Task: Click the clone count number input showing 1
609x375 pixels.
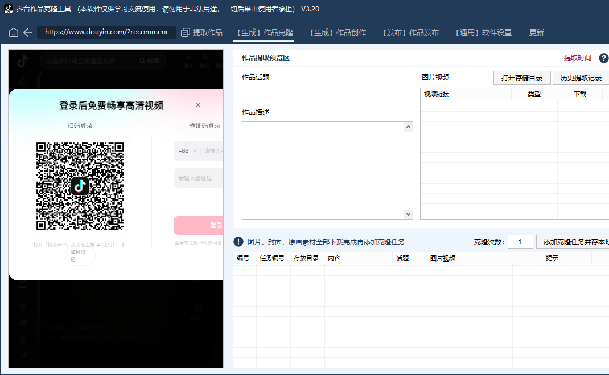Action: pyautogui.click(x=520, y=242)
